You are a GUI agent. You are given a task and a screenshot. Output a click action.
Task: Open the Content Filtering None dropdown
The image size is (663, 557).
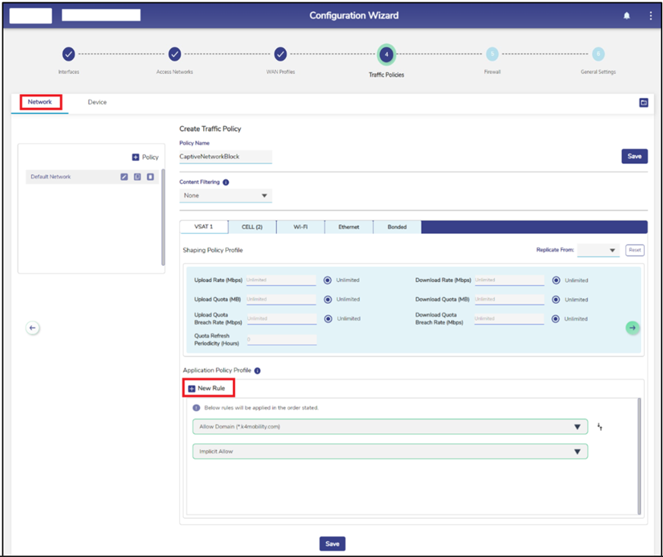(x=226, y=196)
